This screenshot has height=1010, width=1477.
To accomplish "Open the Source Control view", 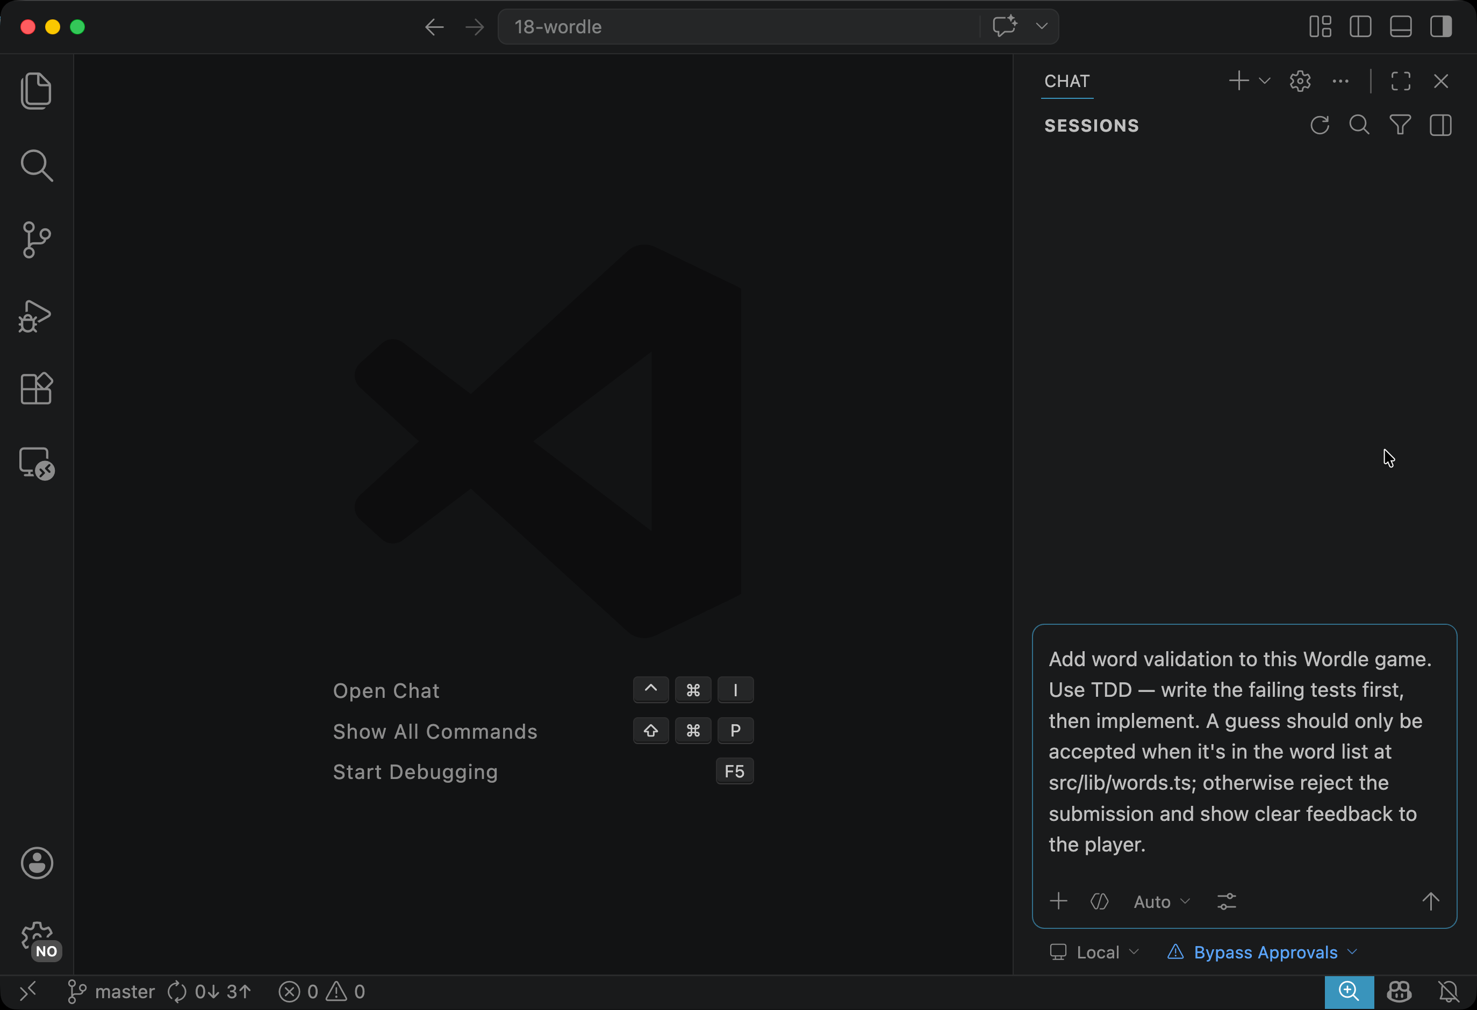I will click(36, 240).
